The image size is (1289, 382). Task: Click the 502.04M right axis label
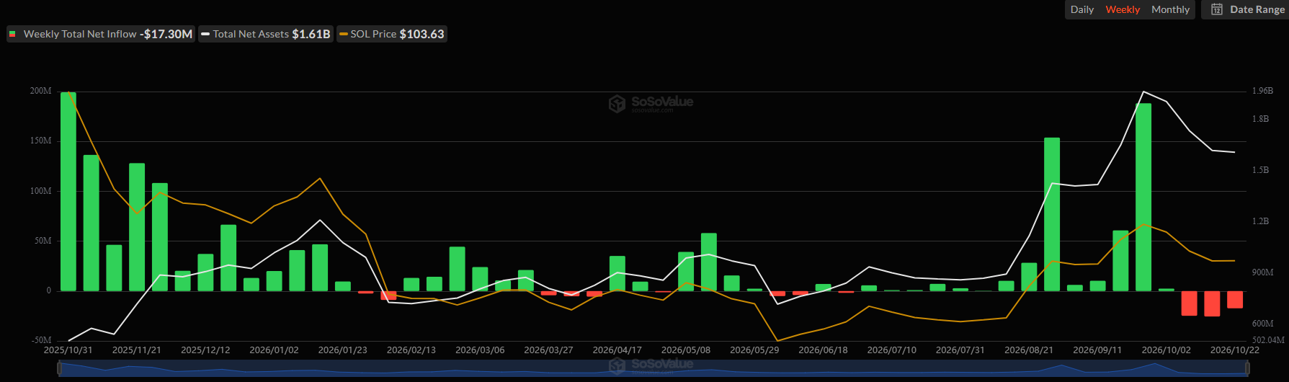[x=1268, y=339]
